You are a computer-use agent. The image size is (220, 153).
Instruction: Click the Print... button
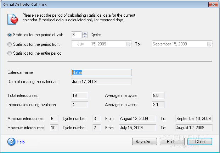172,142
